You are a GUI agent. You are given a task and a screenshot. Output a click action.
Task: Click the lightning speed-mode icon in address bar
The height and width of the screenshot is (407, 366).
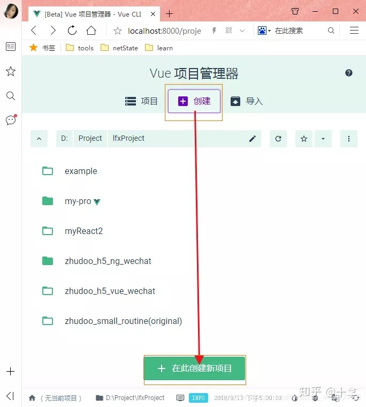click(214, 31)
